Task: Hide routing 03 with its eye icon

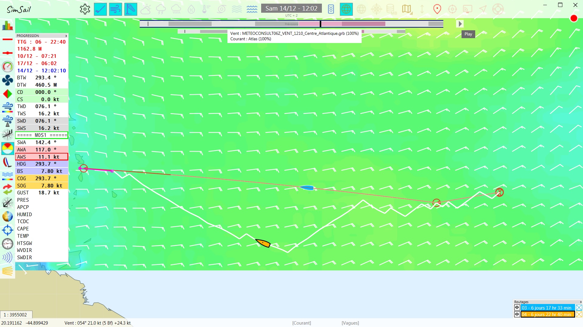Action: 517,308
